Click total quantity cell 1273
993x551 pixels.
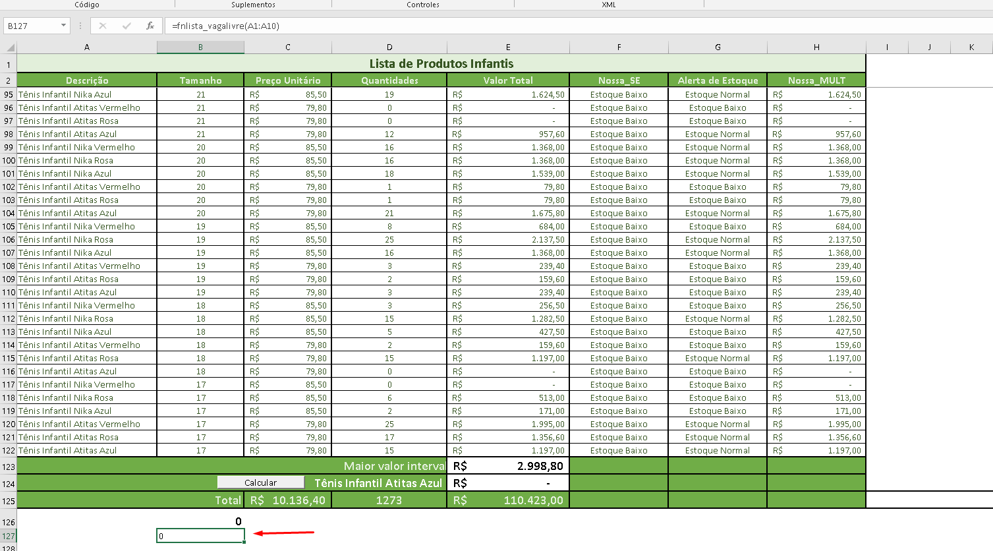point(389,500)
